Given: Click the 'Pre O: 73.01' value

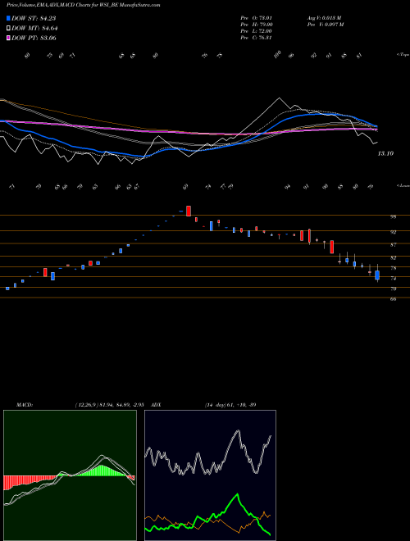Looking at the screenshot, I should (x=257, y=18).
